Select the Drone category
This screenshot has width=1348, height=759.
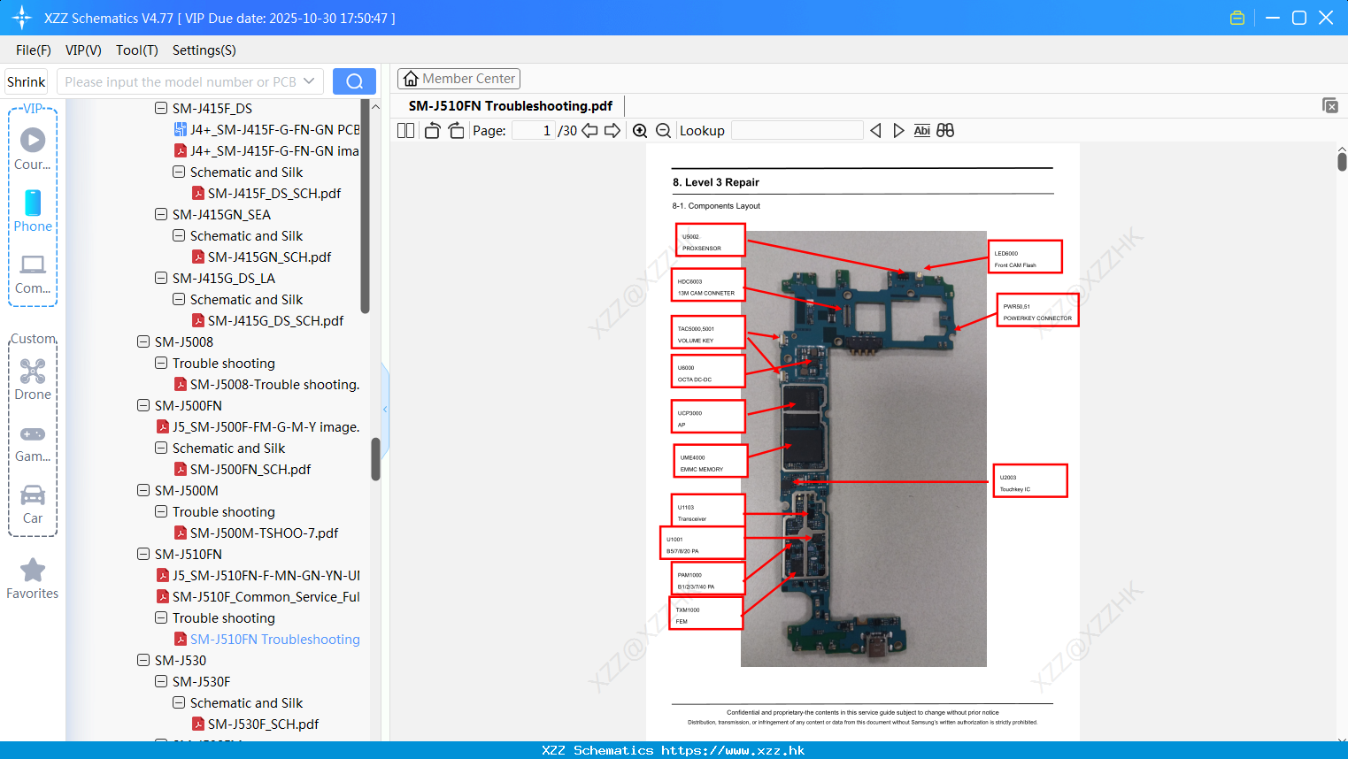pos(33,379)
